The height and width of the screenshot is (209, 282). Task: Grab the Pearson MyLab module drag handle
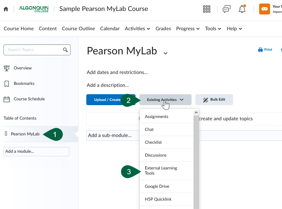point(6,134)
